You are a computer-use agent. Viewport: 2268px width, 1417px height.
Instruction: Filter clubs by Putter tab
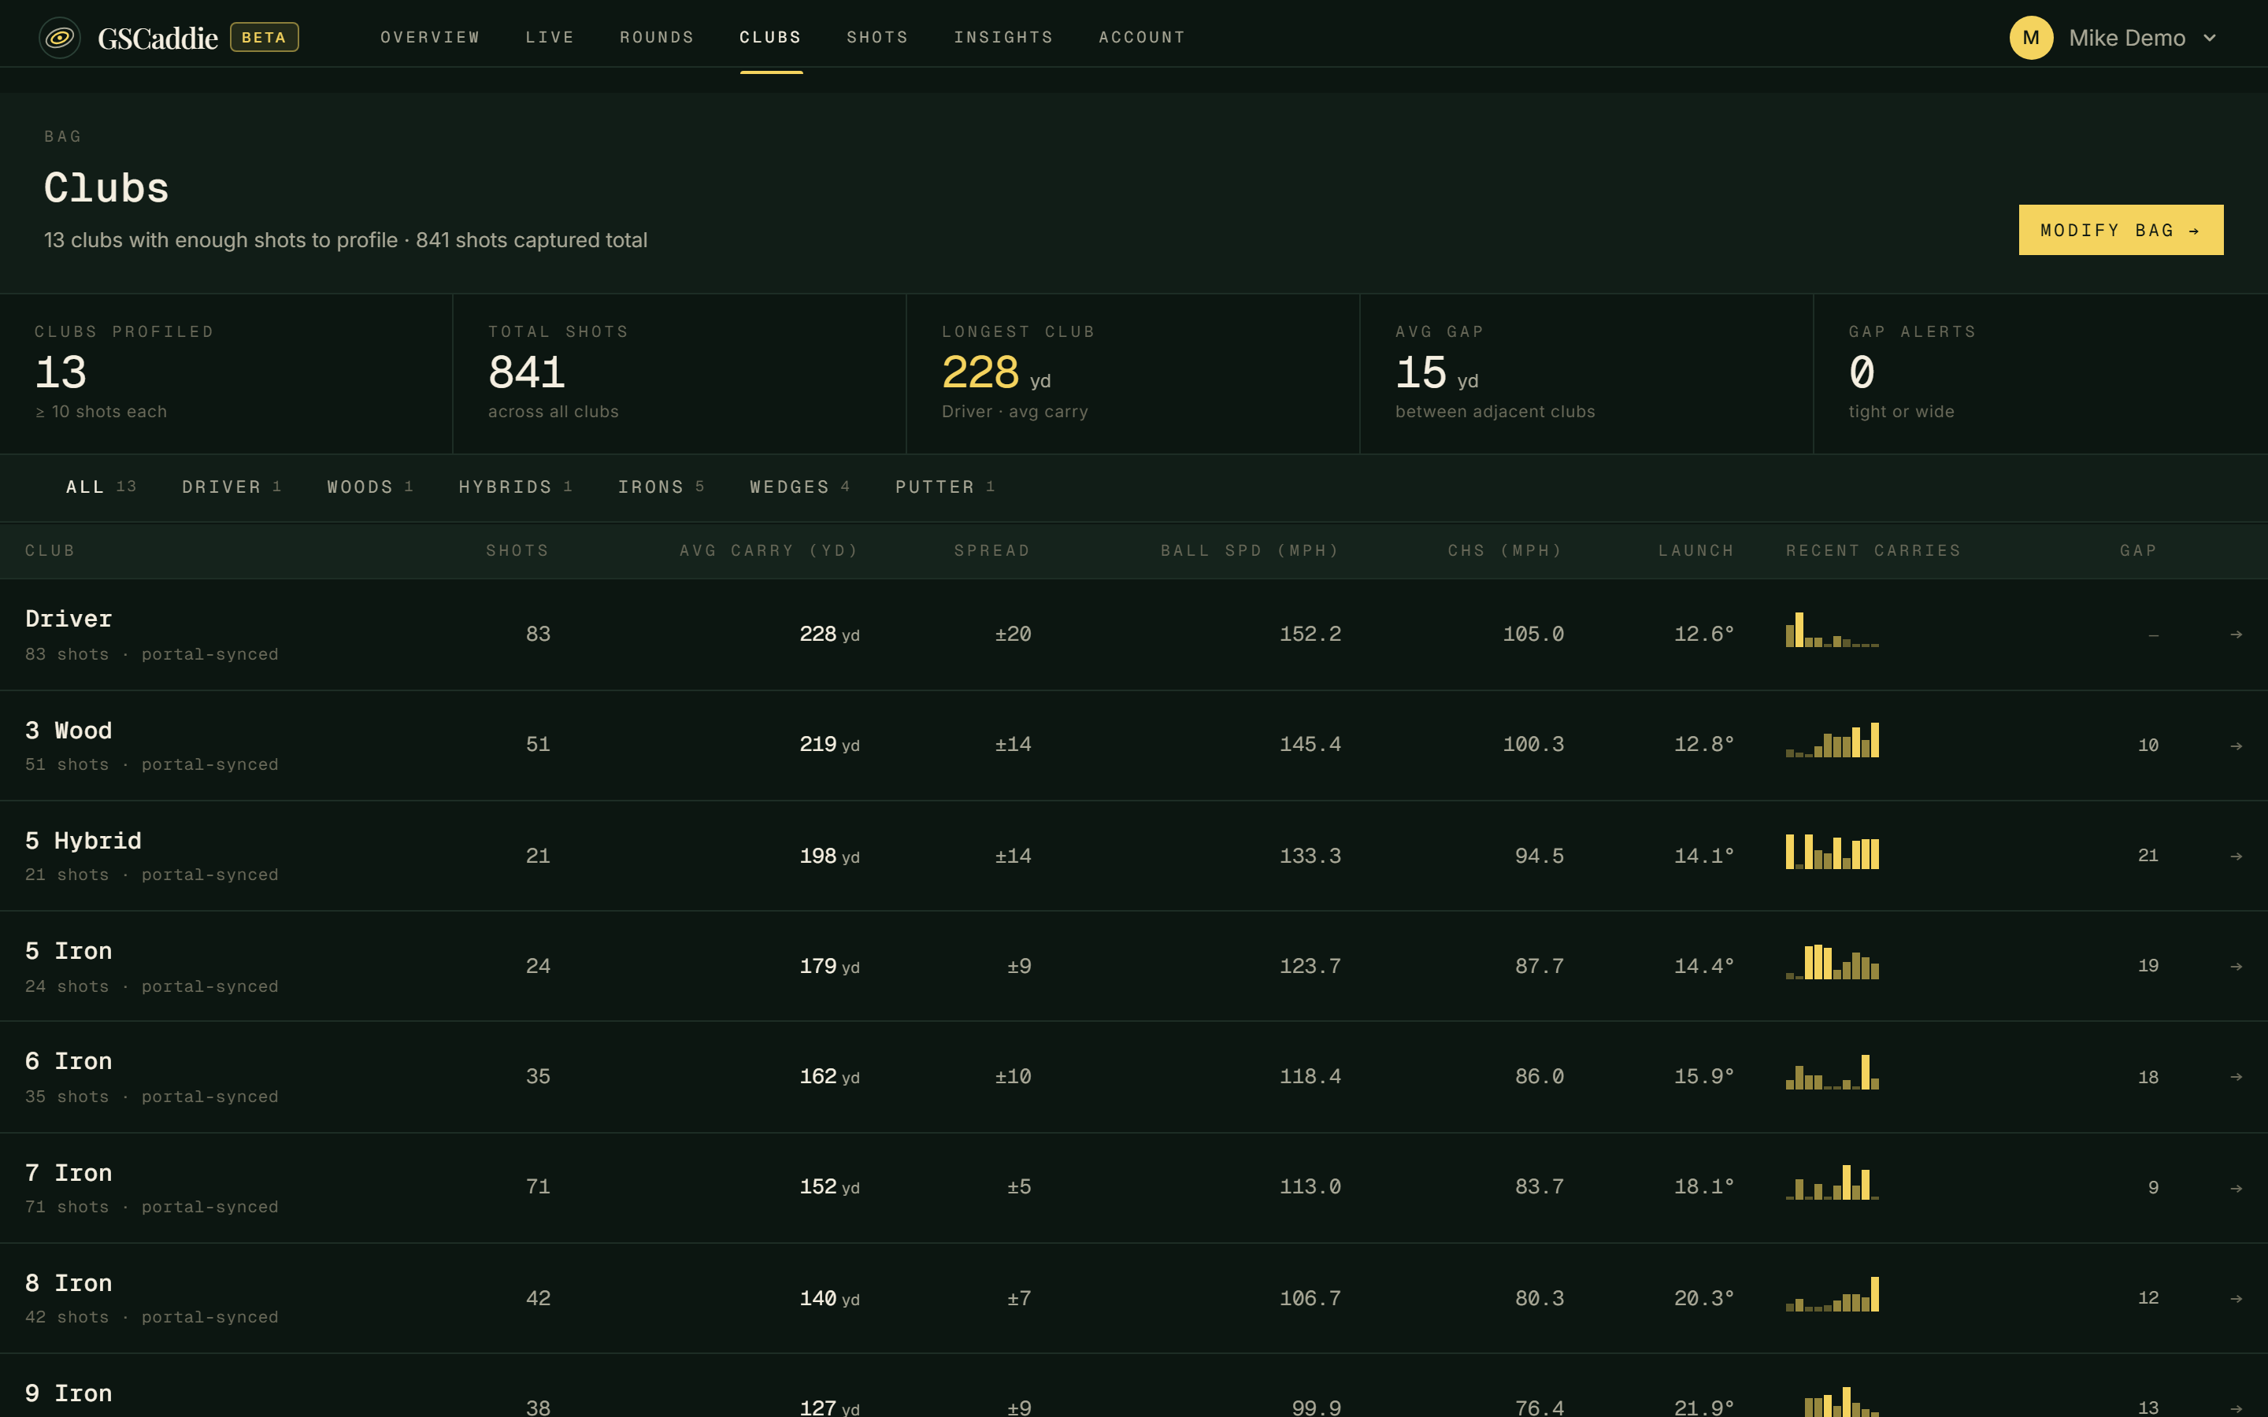[945, 487]
